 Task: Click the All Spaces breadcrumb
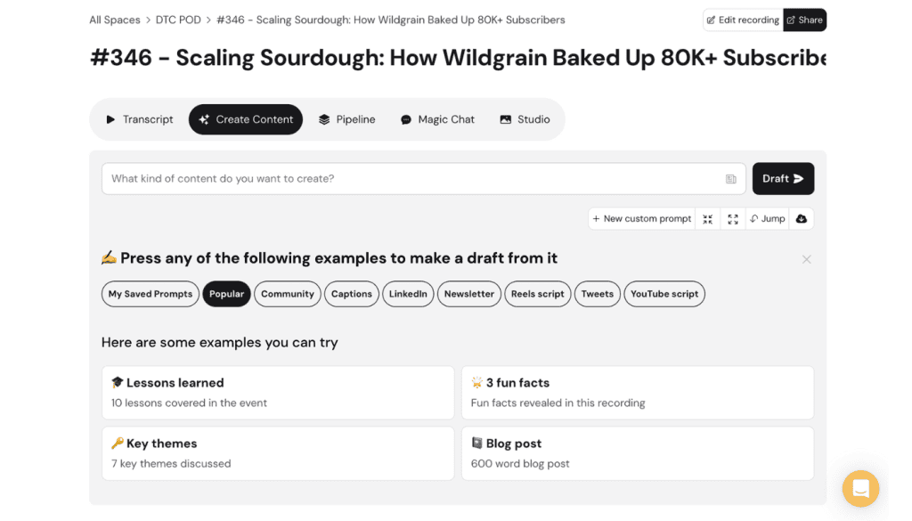(x=114, y=20)
